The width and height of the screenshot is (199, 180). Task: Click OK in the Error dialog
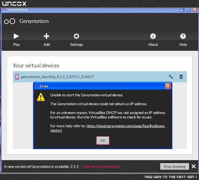click(103, 141)
